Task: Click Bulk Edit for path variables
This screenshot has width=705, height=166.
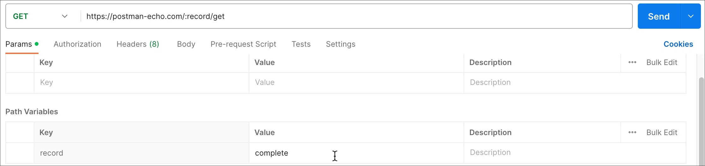Action: [662, 133]
